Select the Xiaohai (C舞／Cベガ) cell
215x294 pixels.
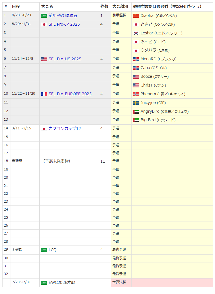coord(172,16)
